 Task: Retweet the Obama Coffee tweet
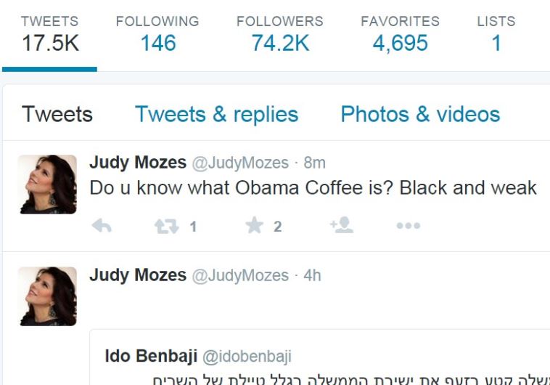166,227
